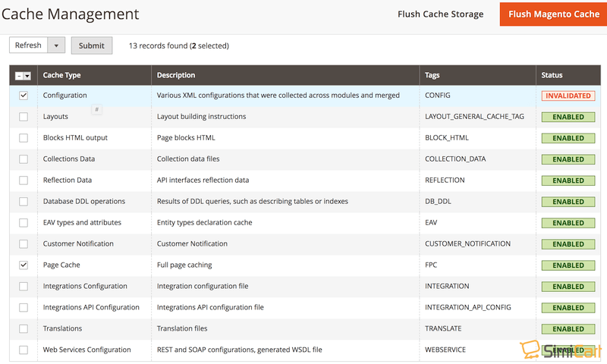Click Flush Magento Cache button

tap(553, 14)
